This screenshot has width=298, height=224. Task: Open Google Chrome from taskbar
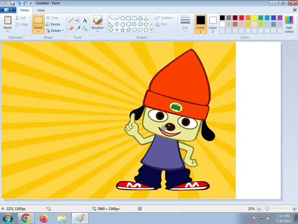click(26, 218)
